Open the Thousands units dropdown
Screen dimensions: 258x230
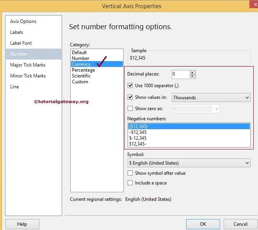coord(211,98)
